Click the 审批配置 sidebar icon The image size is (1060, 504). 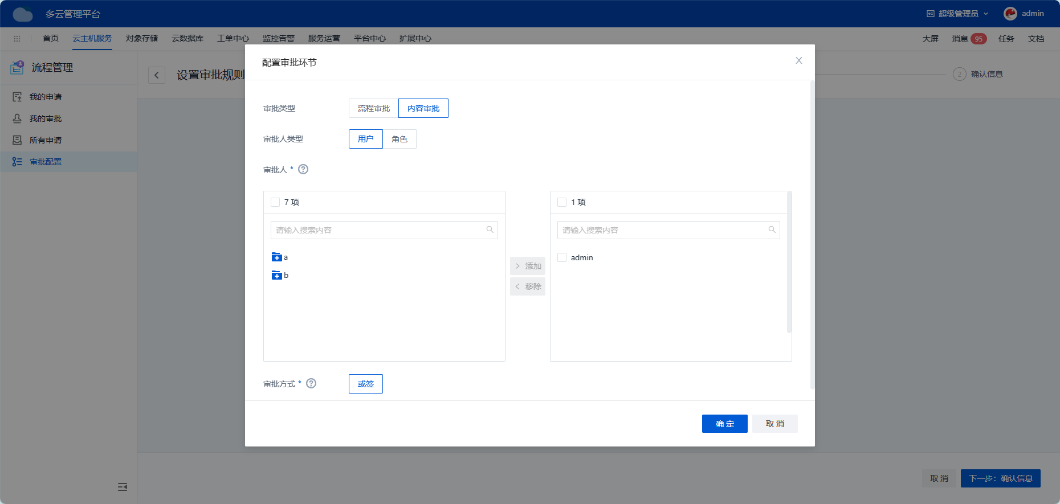pos(17,162)
